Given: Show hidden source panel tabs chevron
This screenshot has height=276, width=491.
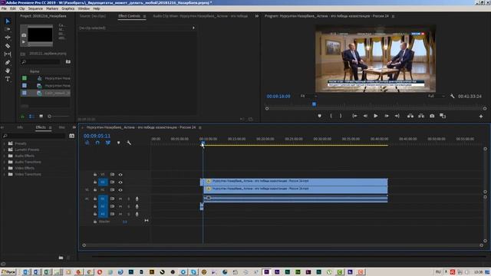Looking at the screenshot, I should pyautogui.click(x=257, y=16).
